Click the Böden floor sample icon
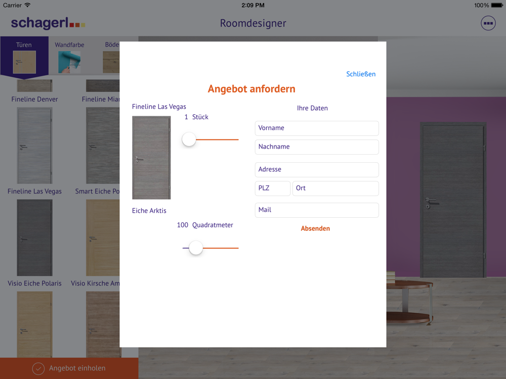Screen dimensions: 506x379 pyautogui.click(x=111, y=62)
